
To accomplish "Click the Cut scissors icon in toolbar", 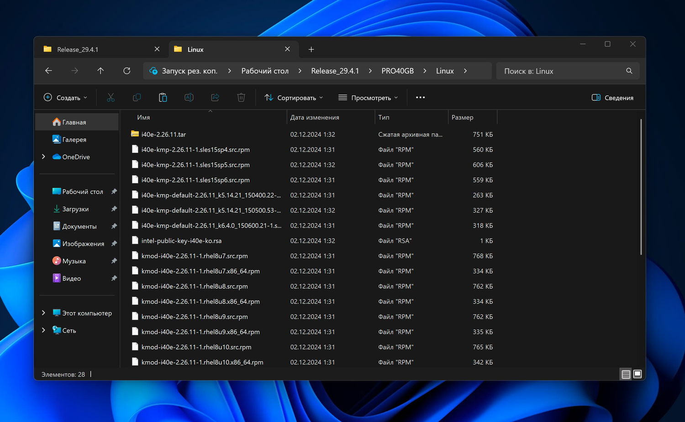I will click(111, 98).
